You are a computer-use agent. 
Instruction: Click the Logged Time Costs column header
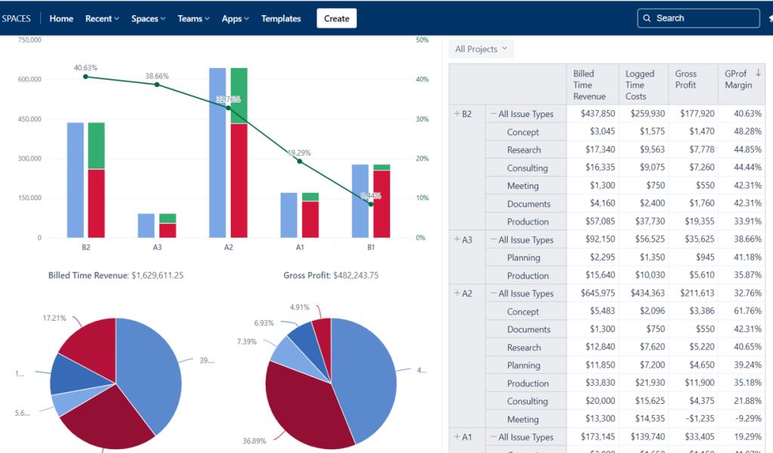click(x=643, y=85)
